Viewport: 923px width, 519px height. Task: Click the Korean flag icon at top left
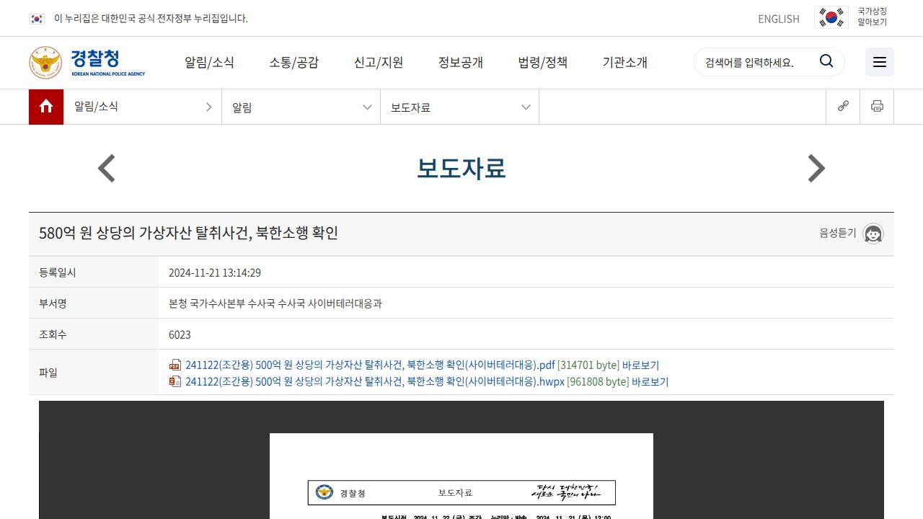coord(37,19)
